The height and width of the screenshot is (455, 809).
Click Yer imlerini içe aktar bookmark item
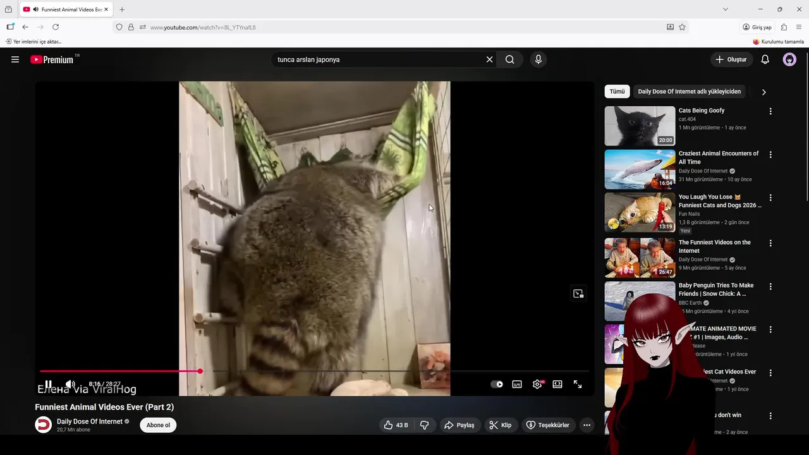[33, 42]
